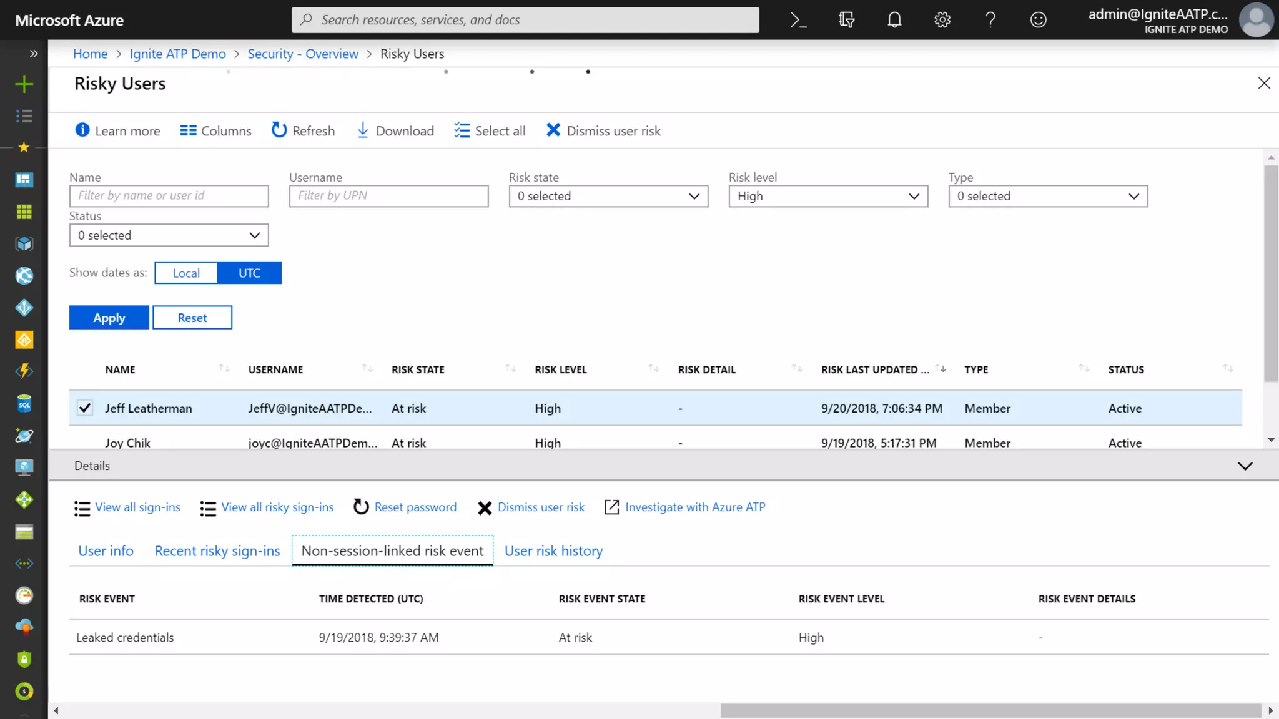Image resolution: width=1279 pixels, height=719 pixels.
Task: Open the Risk level dropdown
Action: click(828, 196)
